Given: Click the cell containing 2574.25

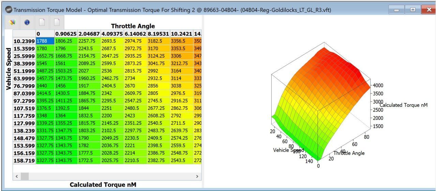Looking at the screenshot, I should (182, 138).
